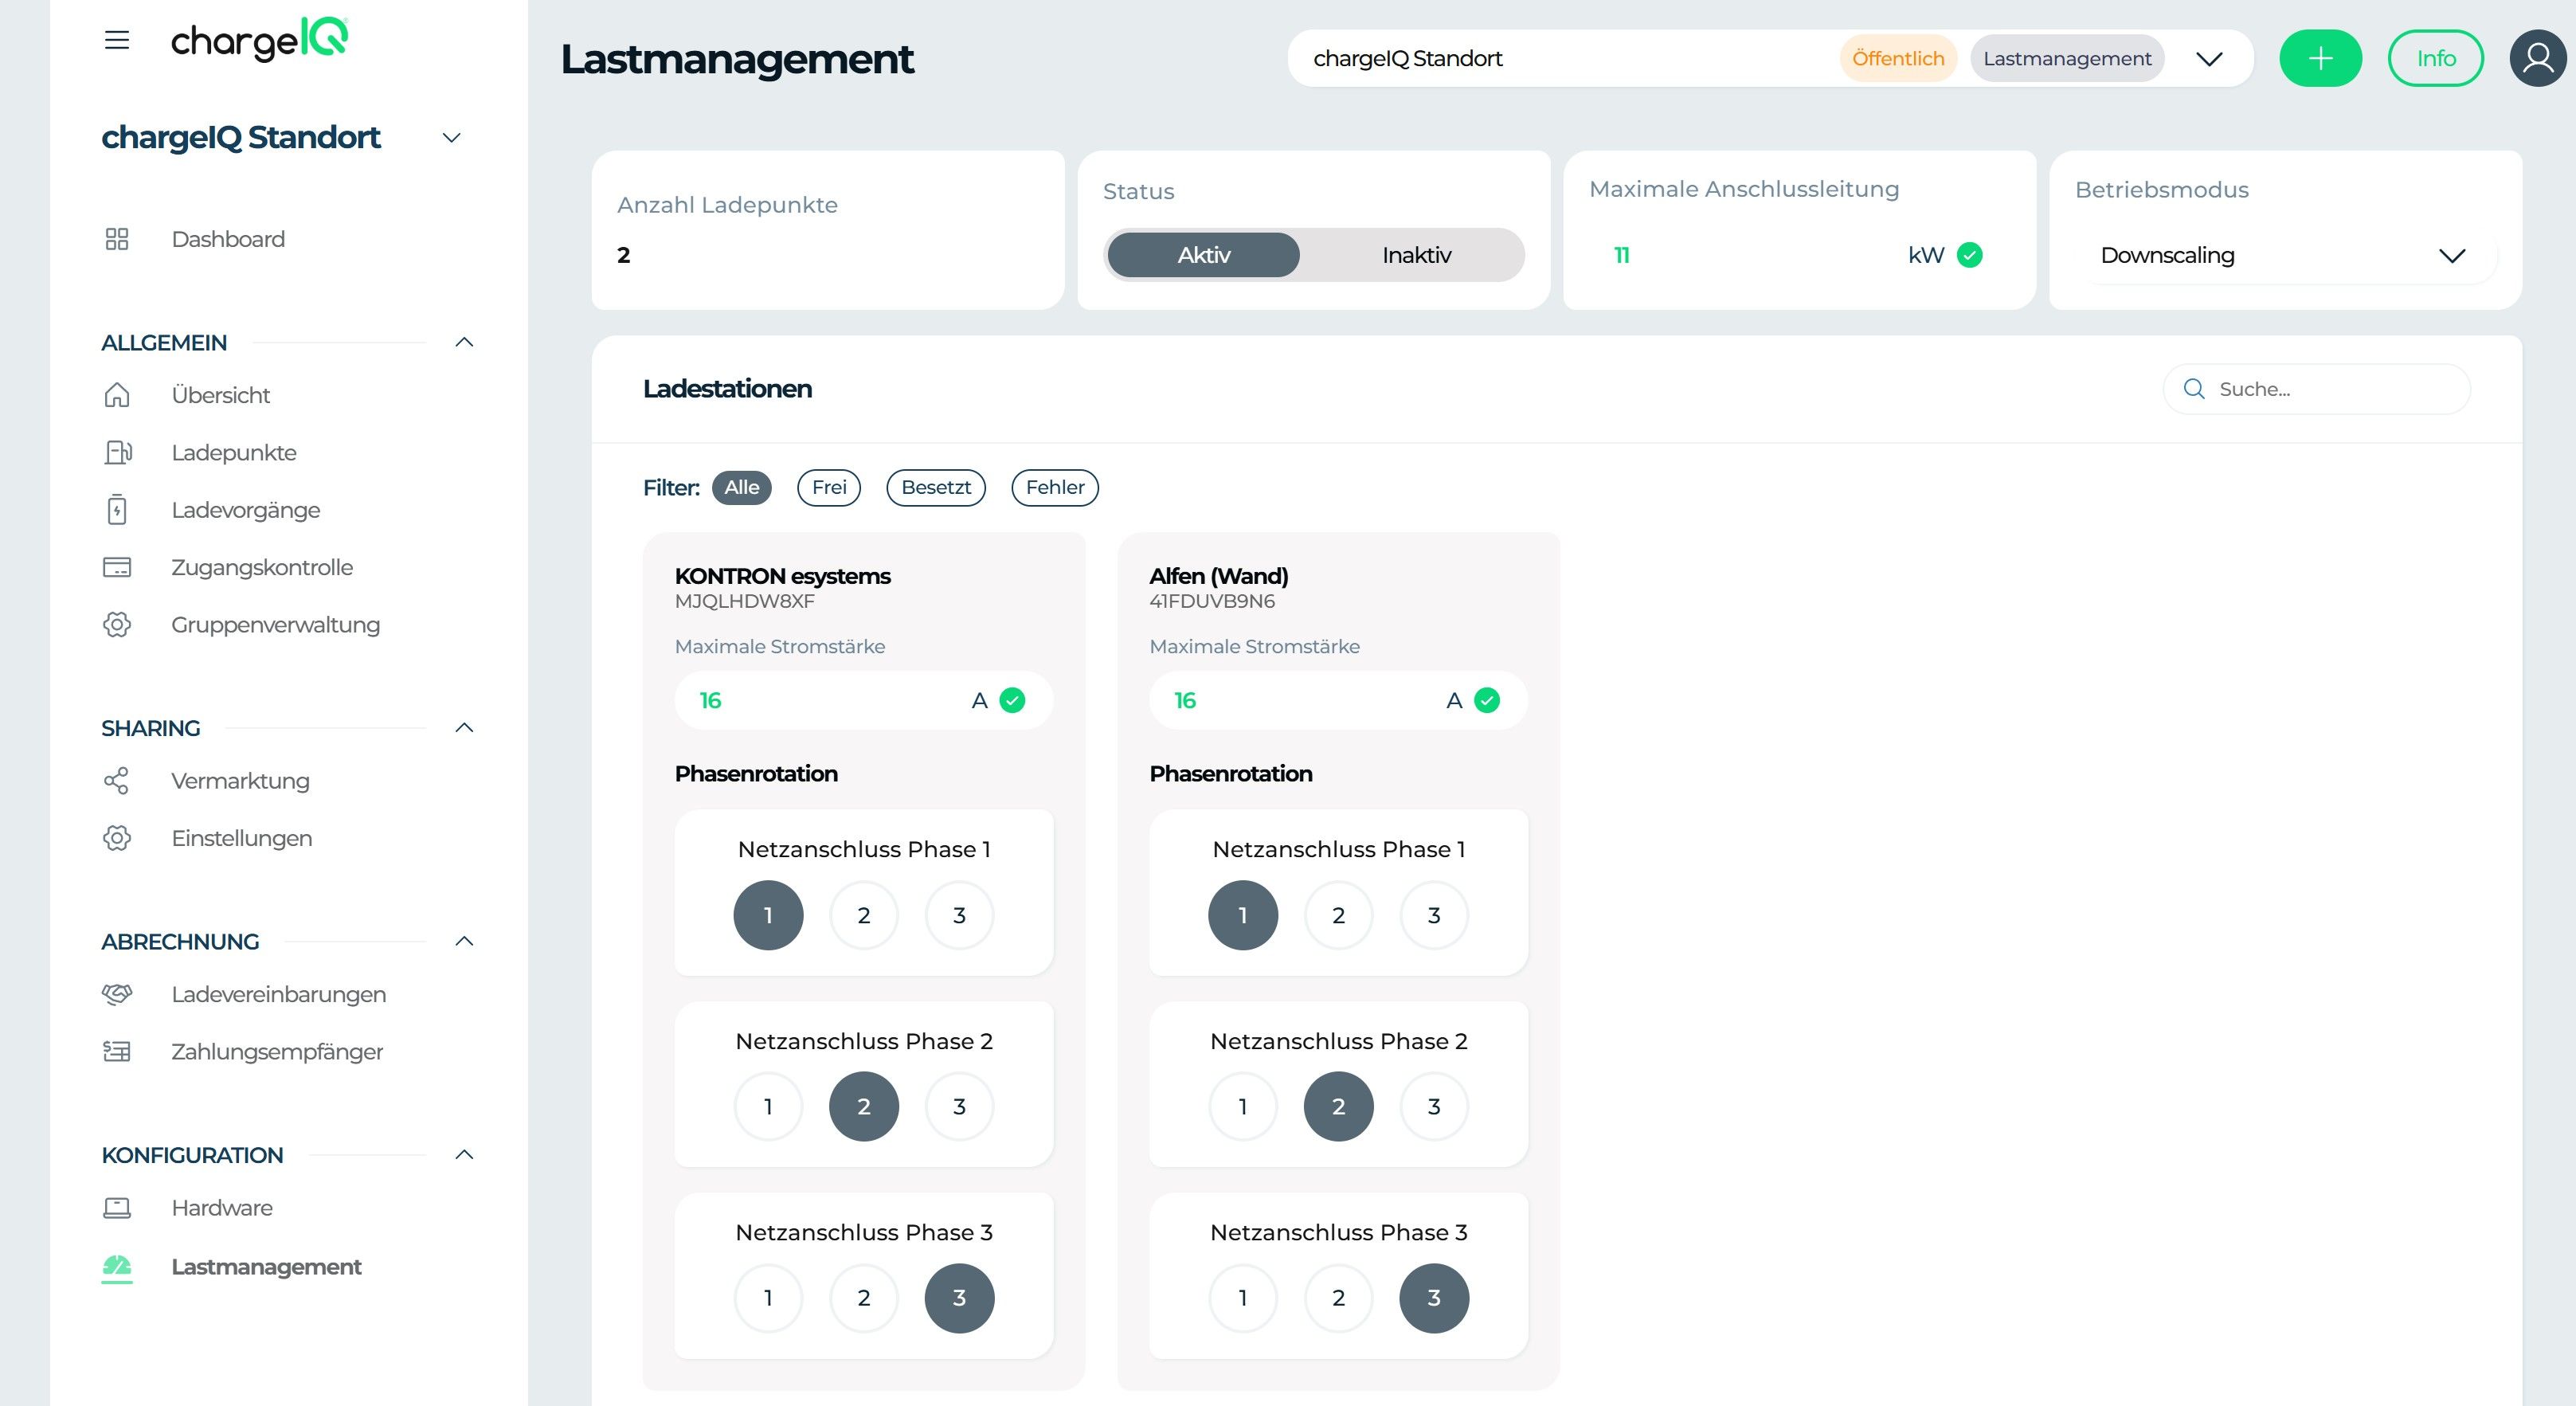2576x1406 pixels.
Task: Select KONTRON Phase 1 rotation 3
Action: [959, 915]
